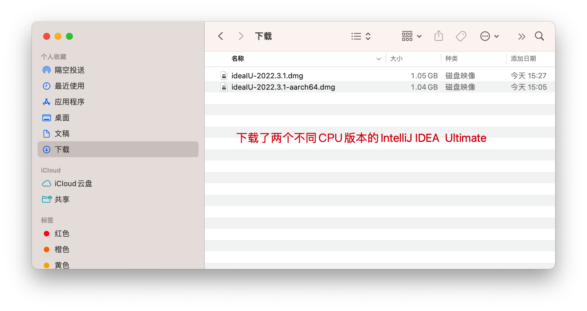587x311 pixels.
Task: Open 应用程序 in the sidebar
Action: click(118, 102)
